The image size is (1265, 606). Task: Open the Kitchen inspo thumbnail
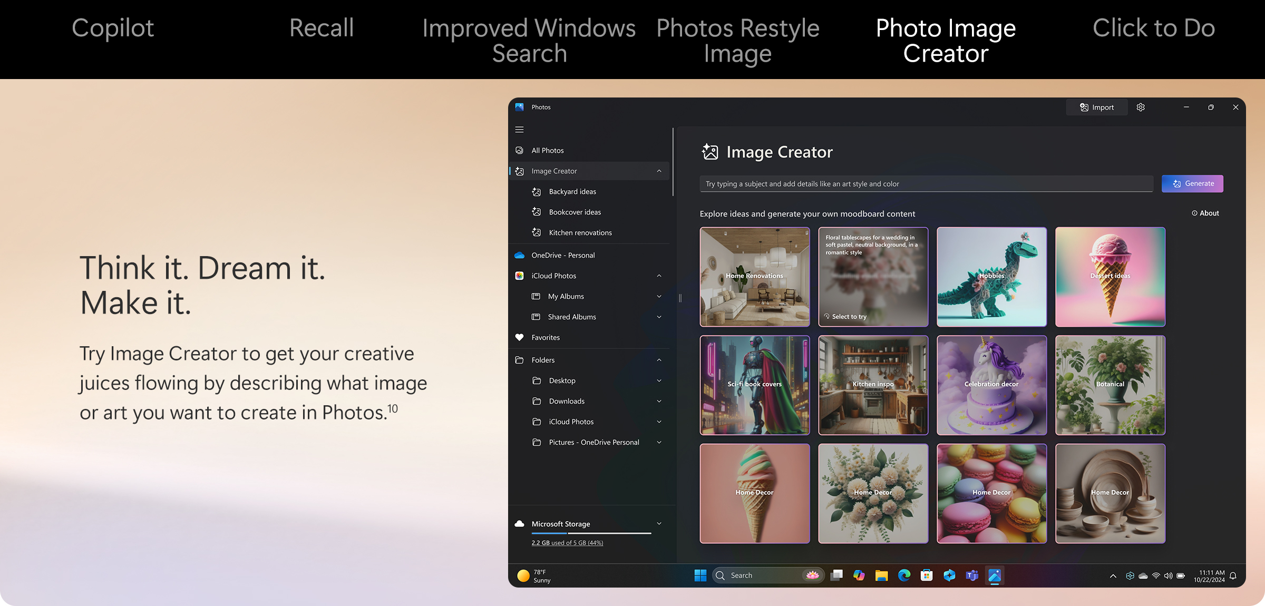[x=873, y=385]
